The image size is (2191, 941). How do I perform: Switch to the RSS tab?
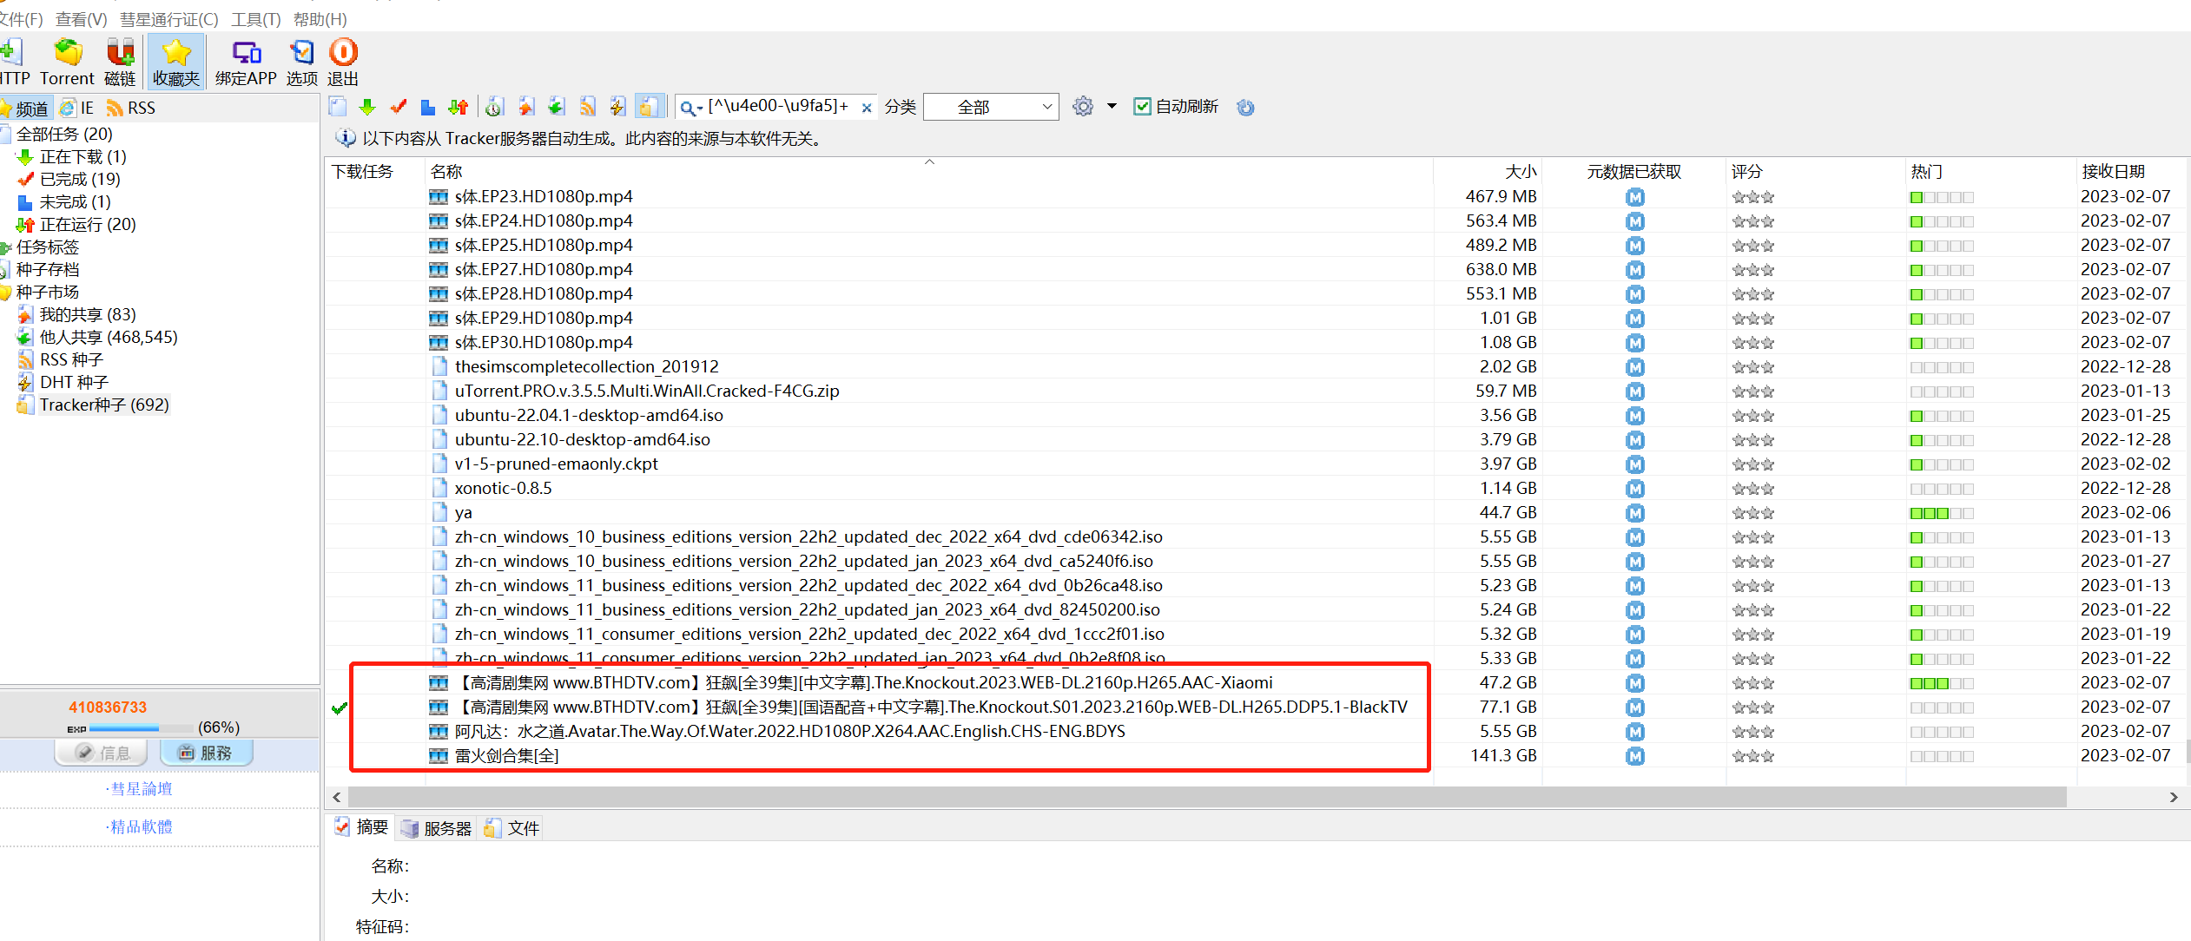131,108
